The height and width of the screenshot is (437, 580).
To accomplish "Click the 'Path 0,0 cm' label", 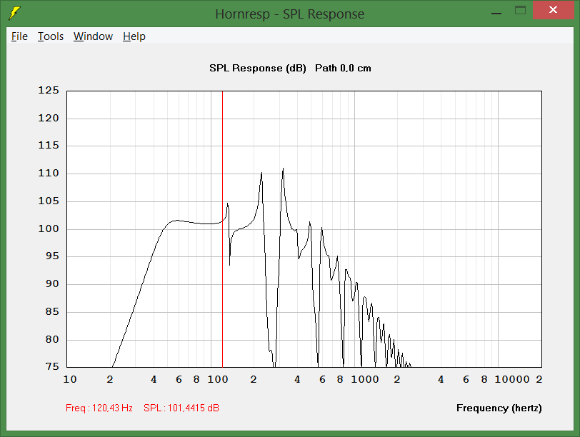I will [343, 68].
